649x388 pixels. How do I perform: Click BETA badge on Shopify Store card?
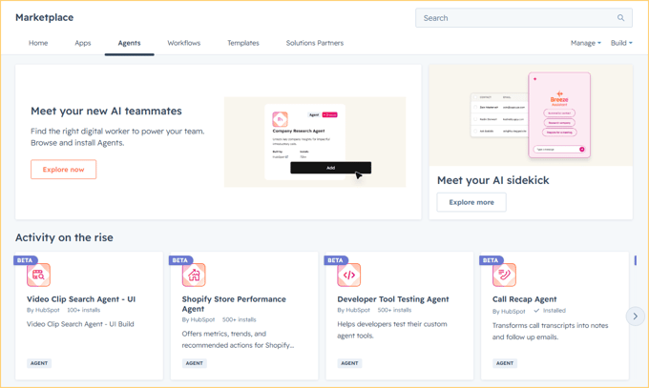coord(180,260)
